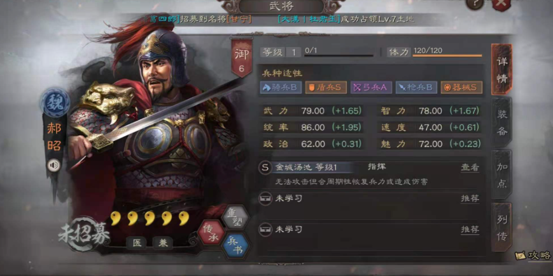Open the red 传承 hexagon button
This screenshot has width=553, height=276.
pos(211,232)
